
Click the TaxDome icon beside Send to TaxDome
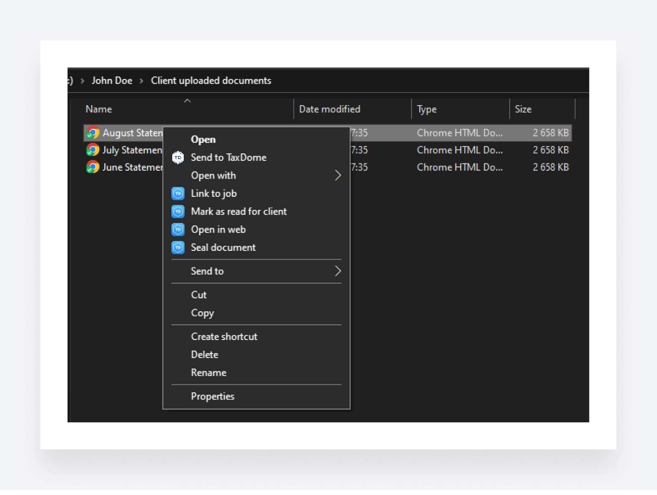click(x=178, y=158)
